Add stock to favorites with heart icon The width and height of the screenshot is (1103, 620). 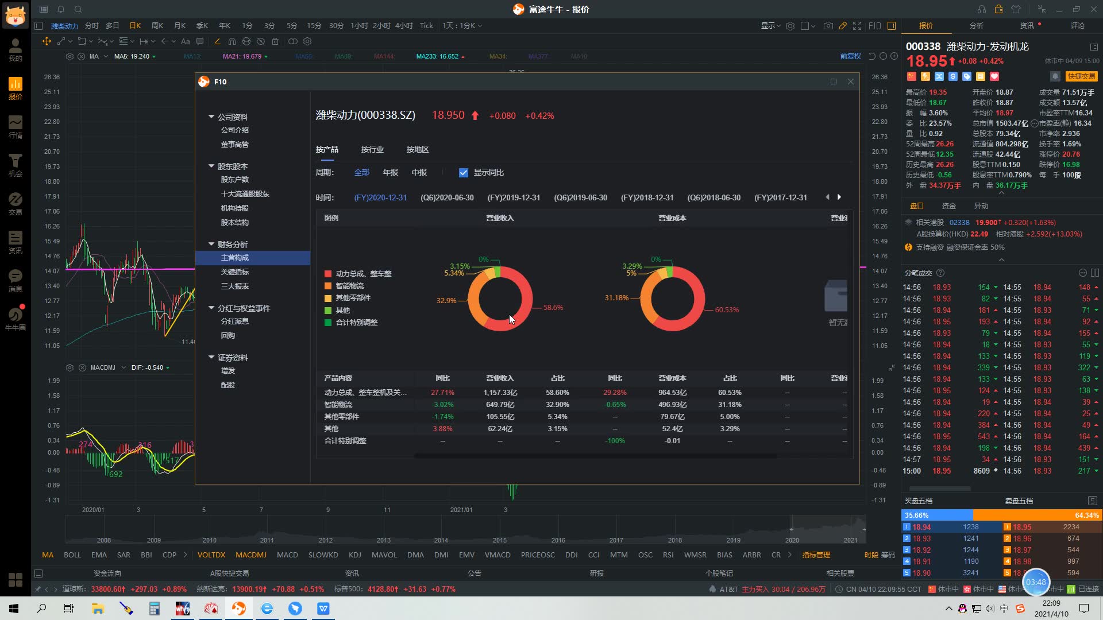click(994, 76)
